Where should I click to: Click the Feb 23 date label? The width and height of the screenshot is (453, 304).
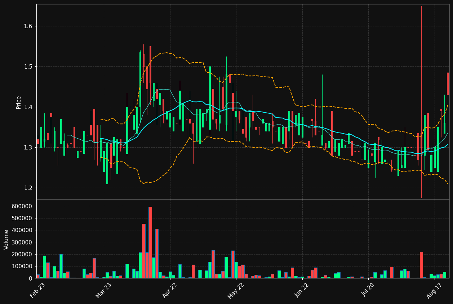click(37, 290)
